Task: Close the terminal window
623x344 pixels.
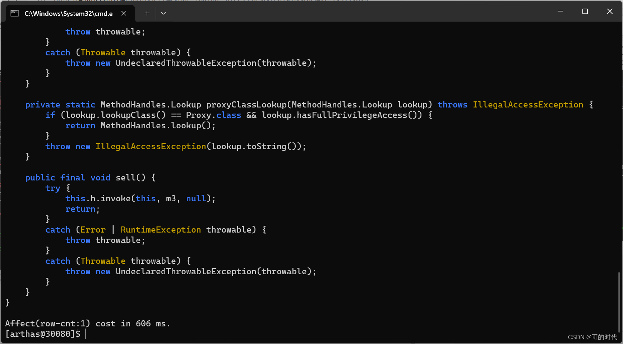Action: (610, 12)
